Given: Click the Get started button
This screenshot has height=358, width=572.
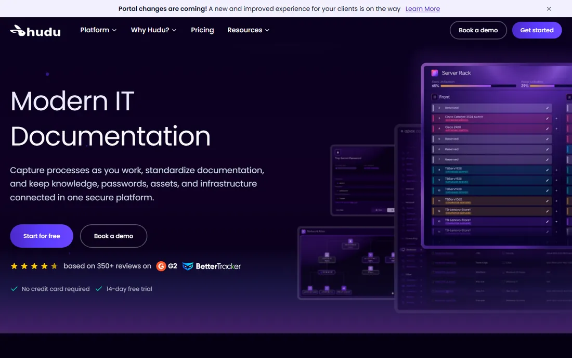Looking at the screenshot, I should (537, 30).
